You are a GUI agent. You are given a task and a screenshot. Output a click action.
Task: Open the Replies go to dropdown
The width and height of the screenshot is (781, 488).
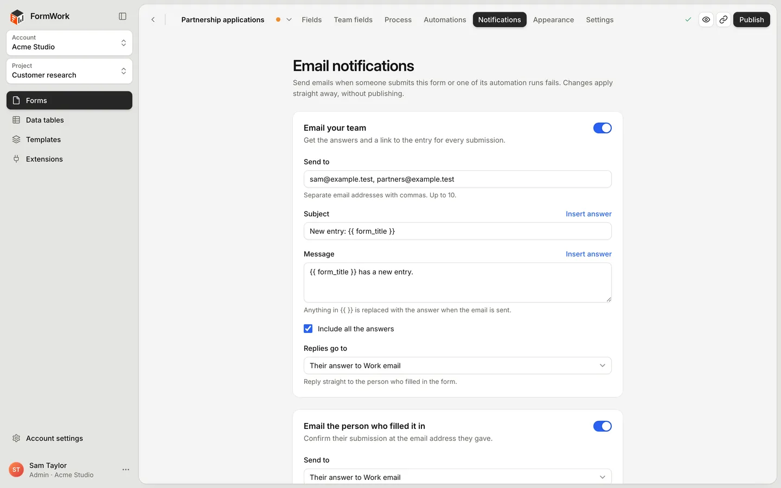(458, 365)
